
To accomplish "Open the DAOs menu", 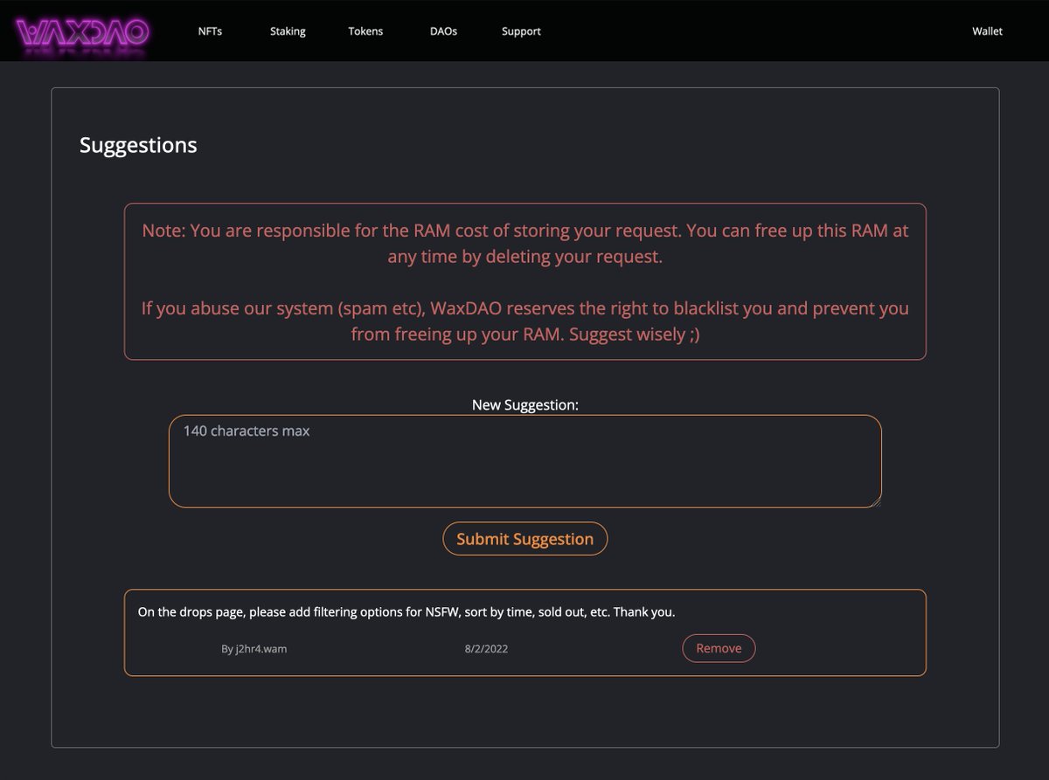I will pos(443,31).
